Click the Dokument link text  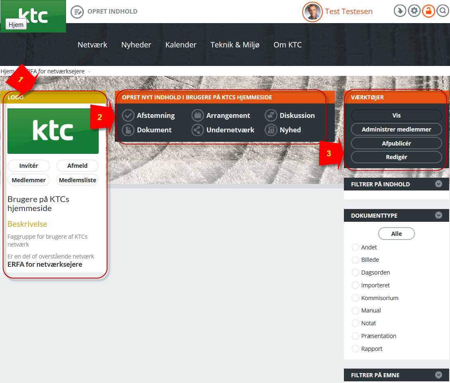click(x=154, y=130)
